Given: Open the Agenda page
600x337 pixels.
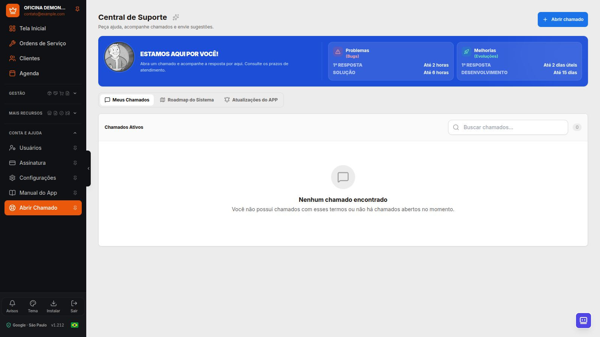Looking at the screenshot, I should pyautogui.click(x=43, y=73).
